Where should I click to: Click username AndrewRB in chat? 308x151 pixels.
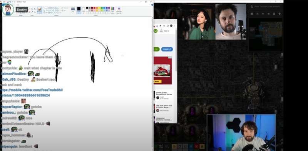(9, 118)
